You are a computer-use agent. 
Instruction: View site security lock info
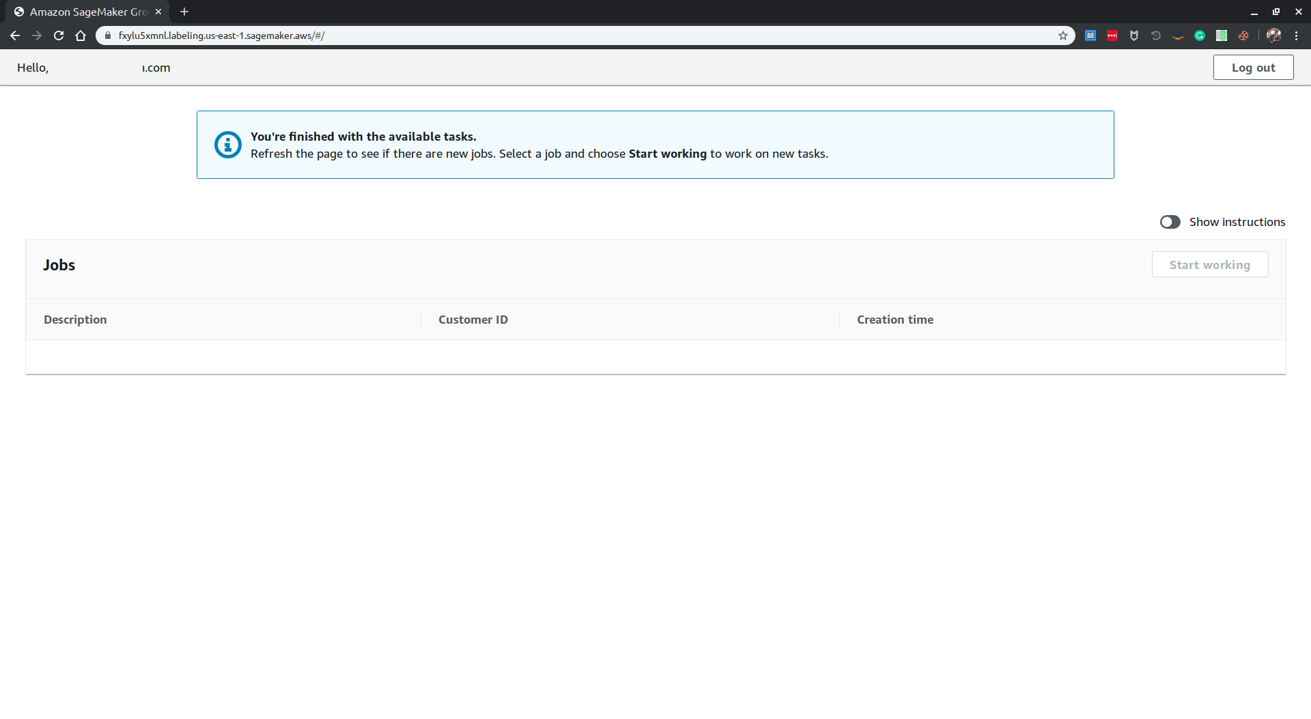pyautogui.click(x=107, y=36)
